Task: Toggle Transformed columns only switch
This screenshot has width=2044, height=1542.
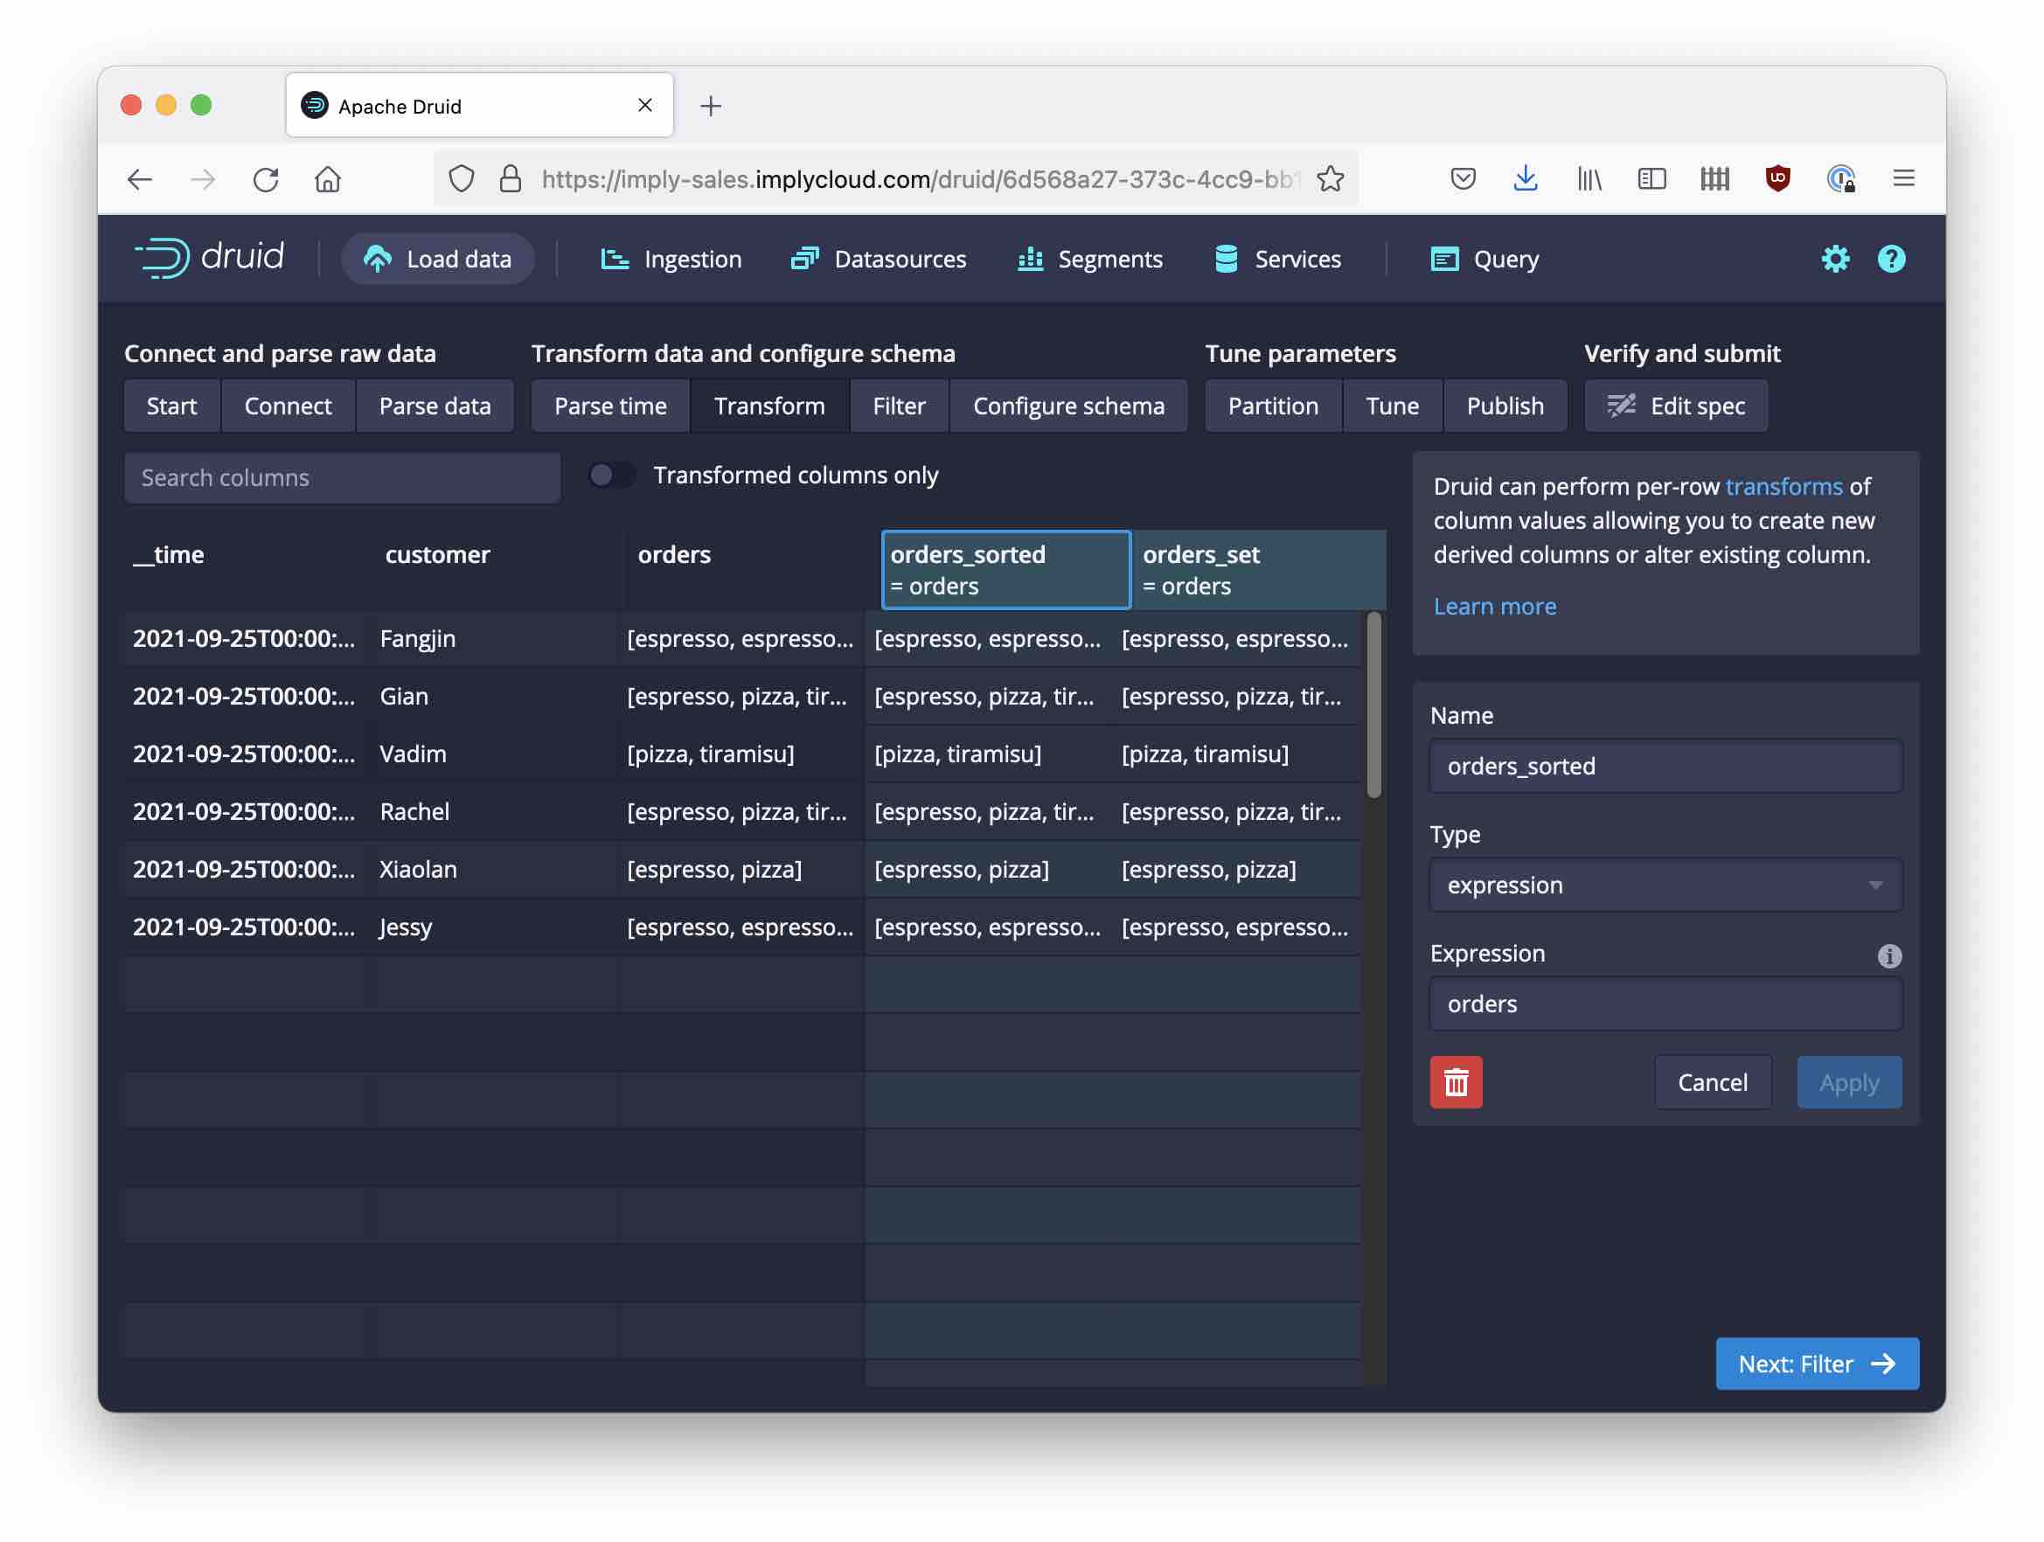Action: [x=611, y=475]
